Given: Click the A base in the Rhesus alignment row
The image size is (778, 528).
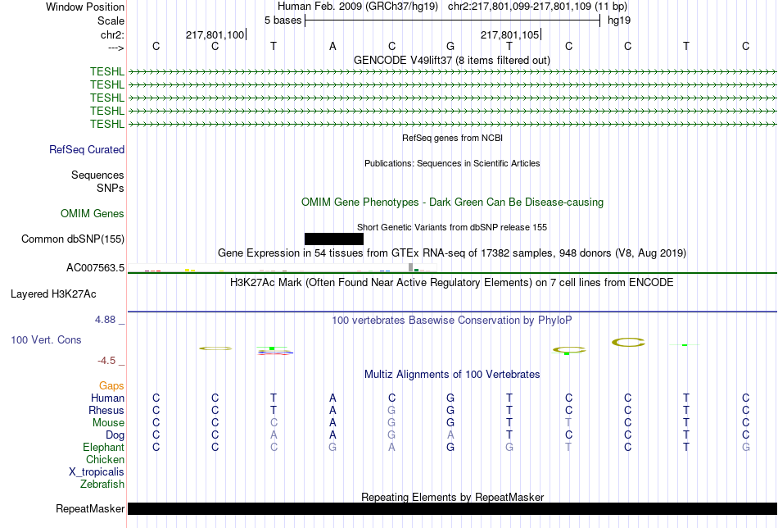Looking at the screenshot, I should pos(332,410).
